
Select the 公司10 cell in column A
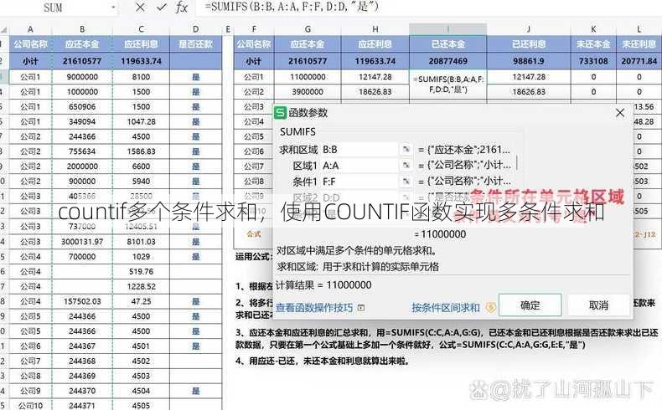point(30,405)
